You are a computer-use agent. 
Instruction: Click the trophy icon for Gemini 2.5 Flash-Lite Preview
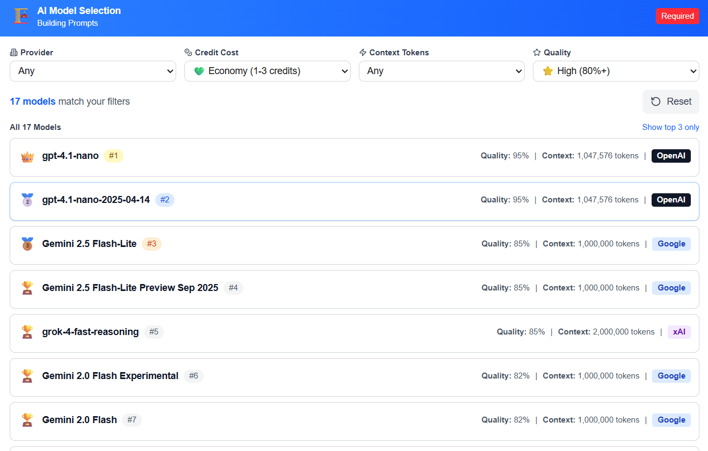[27, 288]
